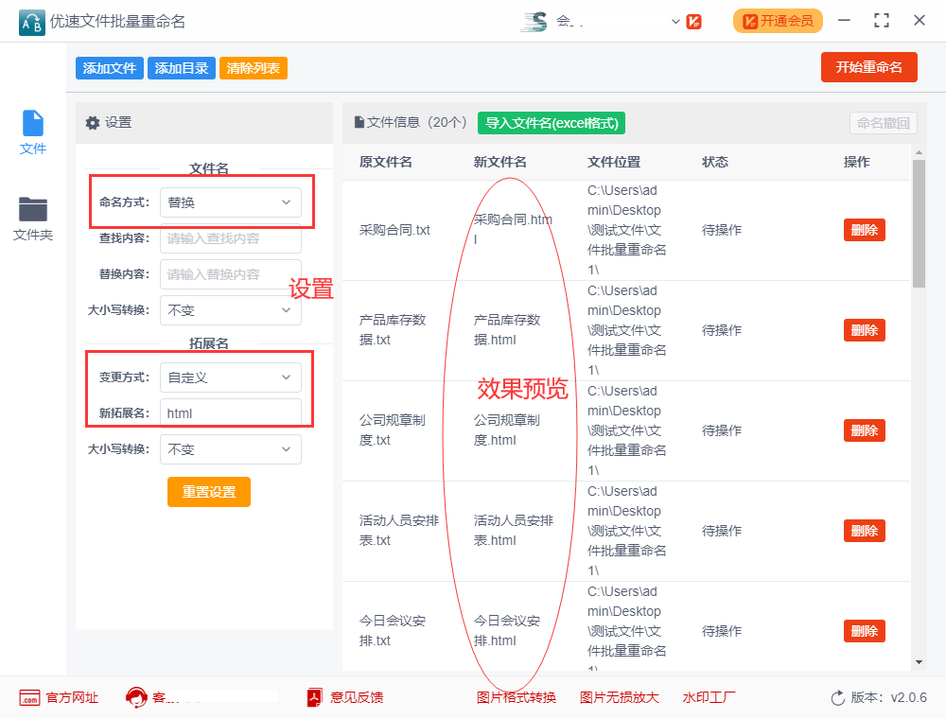Select 采购合同.txt original file name
Image resolution: width=946 pixels, height=719 pixels.
click(x=394, y=230)
